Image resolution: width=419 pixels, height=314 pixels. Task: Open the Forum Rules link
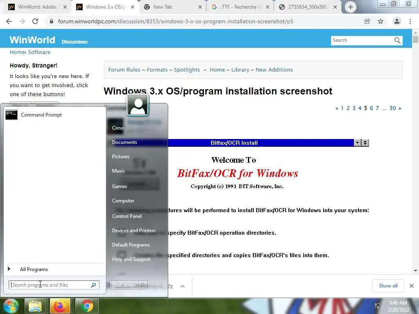click(x=124, y=70)
